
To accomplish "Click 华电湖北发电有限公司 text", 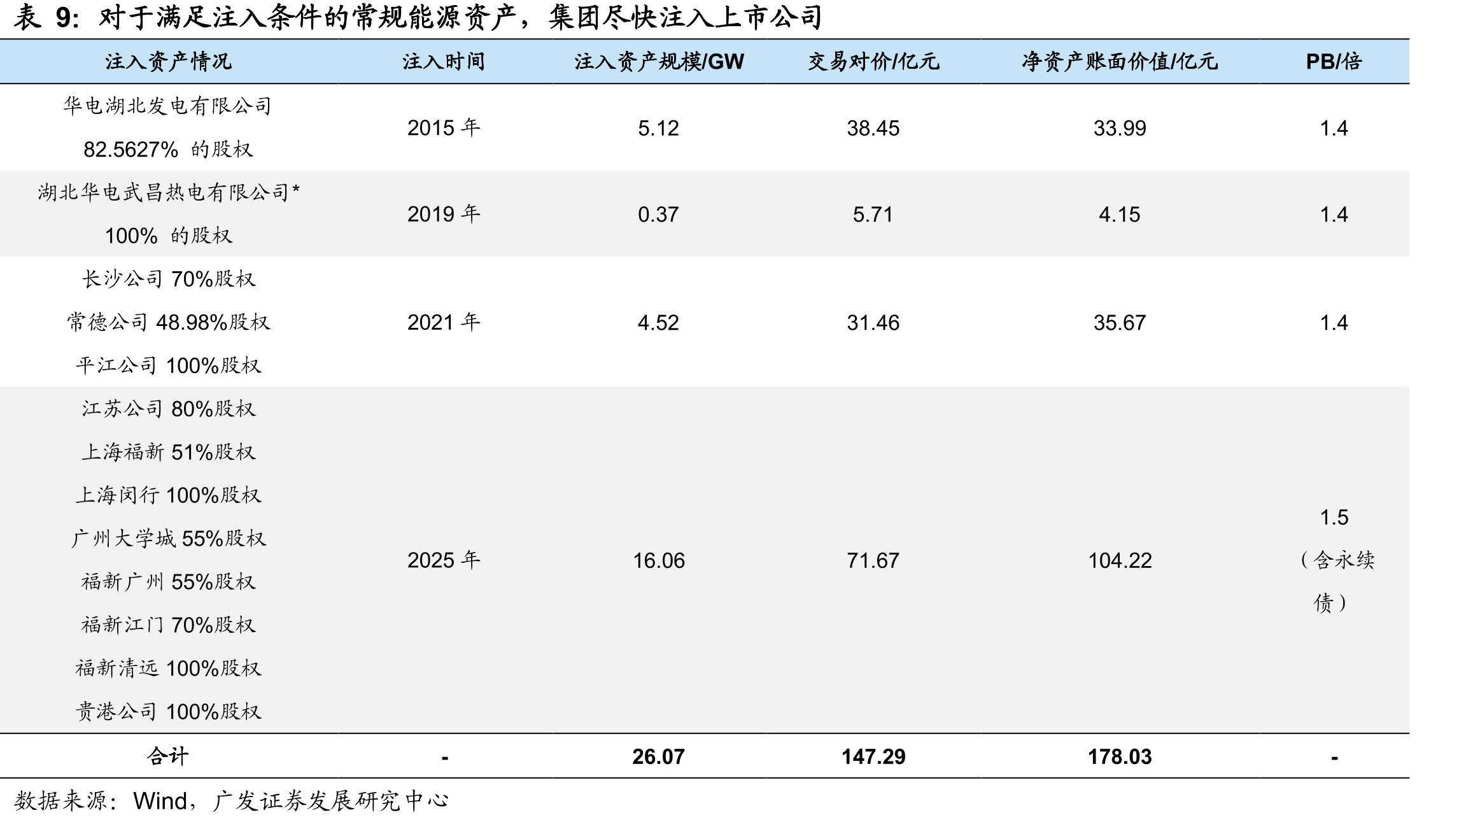I will point(168,106).
